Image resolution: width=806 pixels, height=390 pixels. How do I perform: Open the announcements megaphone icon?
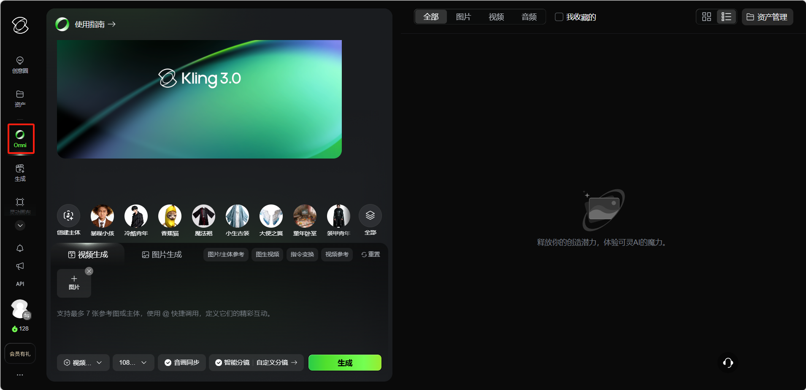(20, 266)
